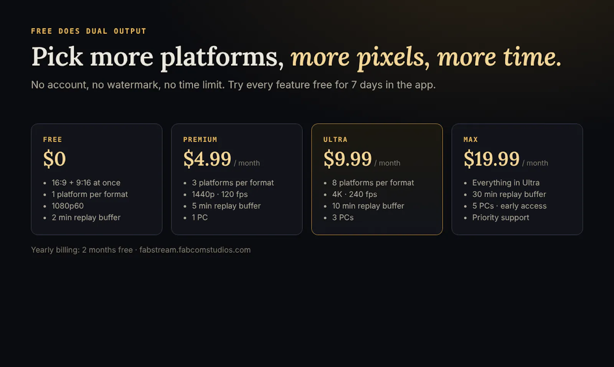Open the fabstream.fabcomstudios.com link text
Image resolution: width=614 pixels, height=367 pixels.
click(195, 250)
